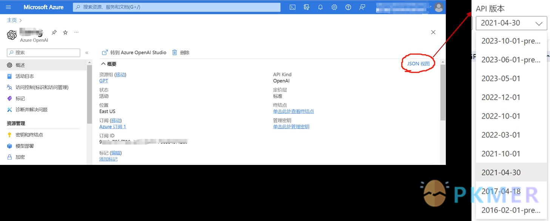Open the 概述 menu item
This screenshot has width=550, height=221.
coord(43,65)
